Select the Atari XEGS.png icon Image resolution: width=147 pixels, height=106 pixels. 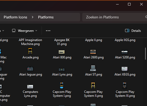(x=125, y=69)
